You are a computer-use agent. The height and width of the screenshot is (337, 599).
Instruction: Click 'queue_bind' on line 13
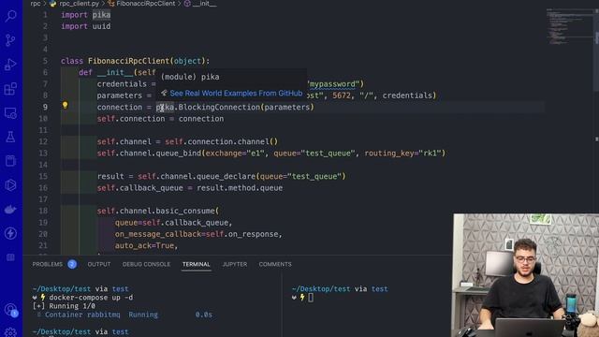click(179, 154)
